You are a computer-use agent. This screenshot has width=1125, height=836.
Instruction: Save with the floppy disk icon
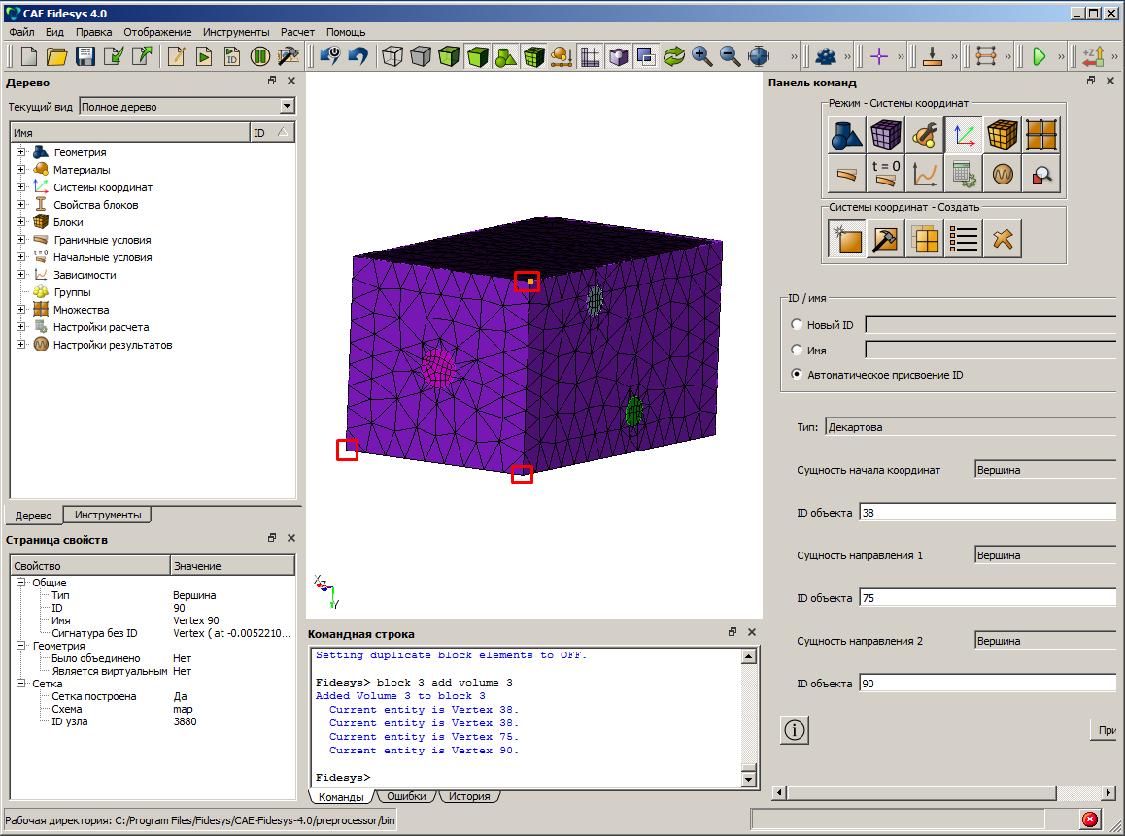point(85,56)
